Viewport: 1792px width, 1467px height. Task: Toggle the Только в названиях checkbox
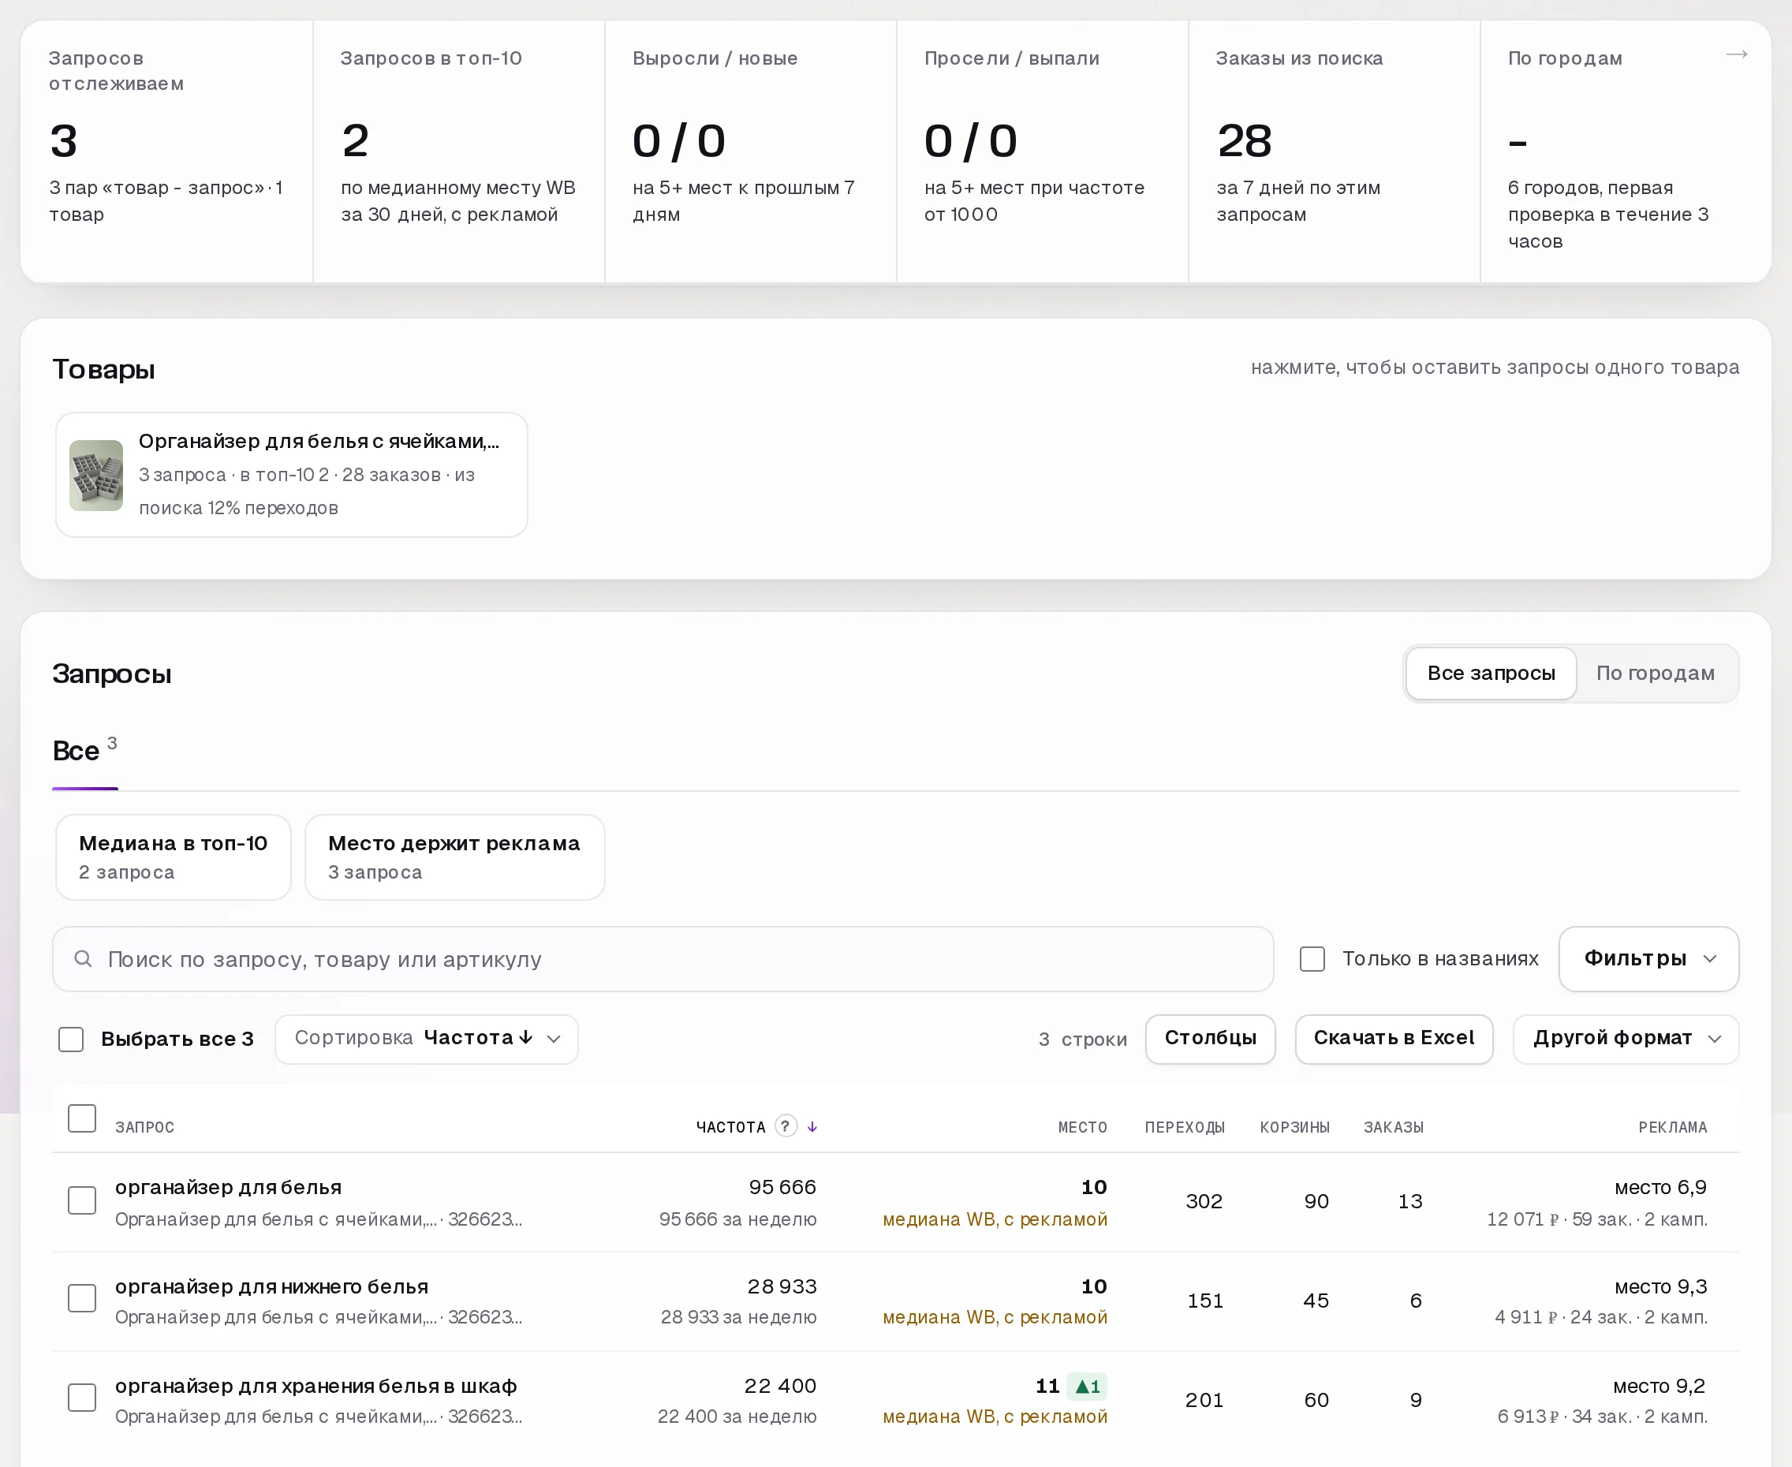pos(1312,959)
